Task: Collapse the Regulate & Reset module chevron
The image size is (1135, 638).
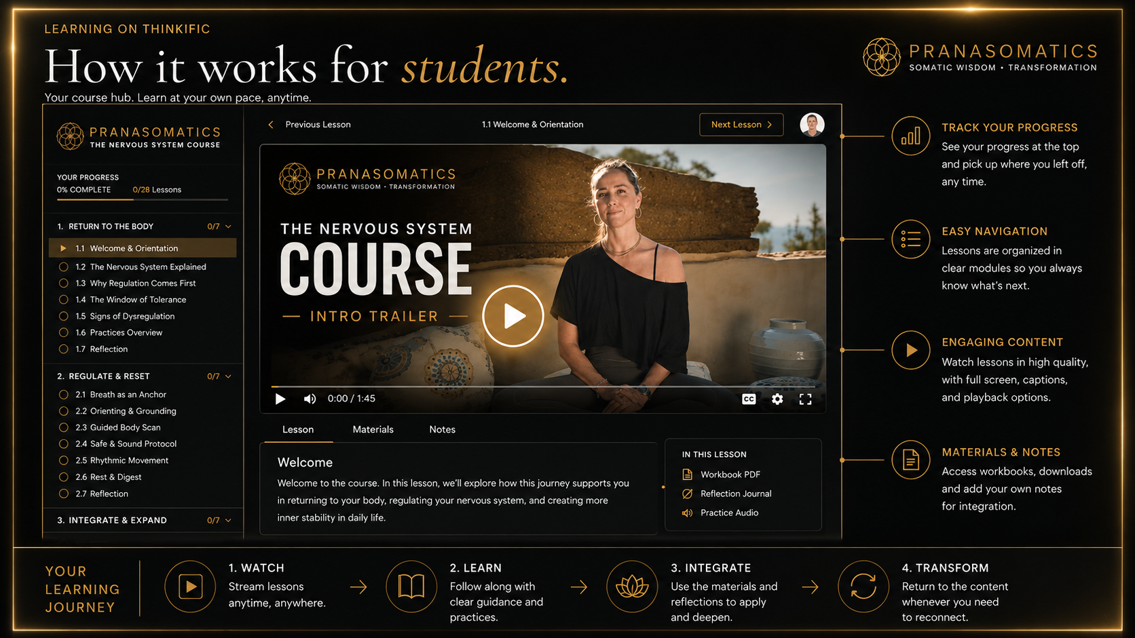Action: 228,376
